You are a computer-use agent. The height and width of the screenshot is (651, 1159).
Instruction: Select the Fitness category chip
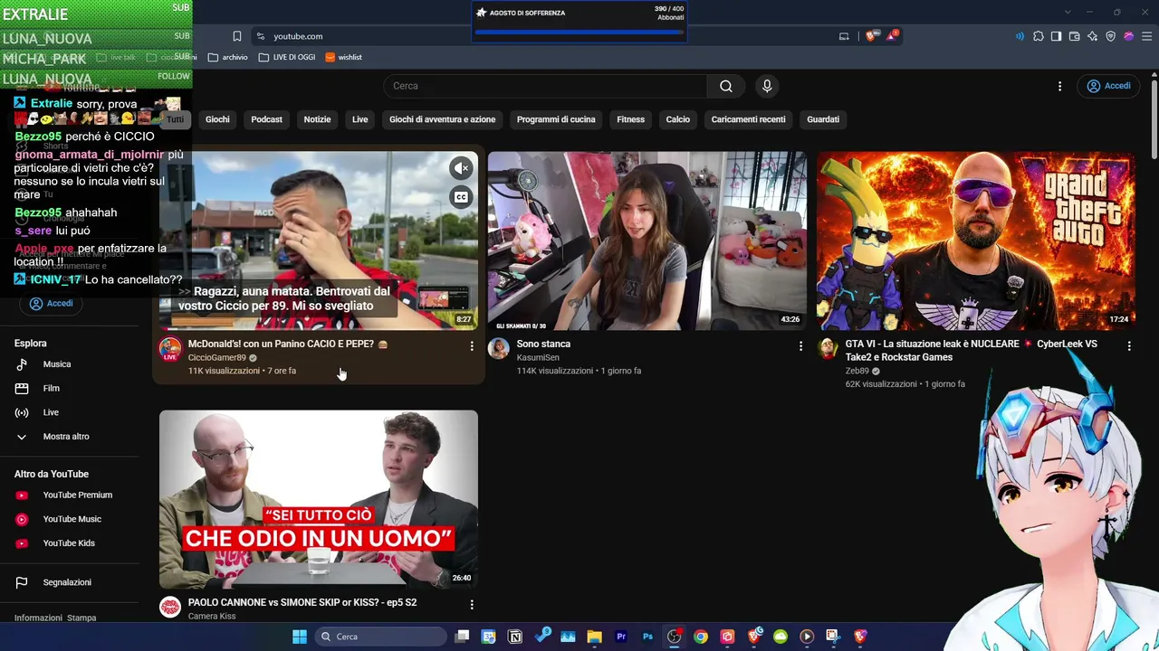tap(630, 119)
